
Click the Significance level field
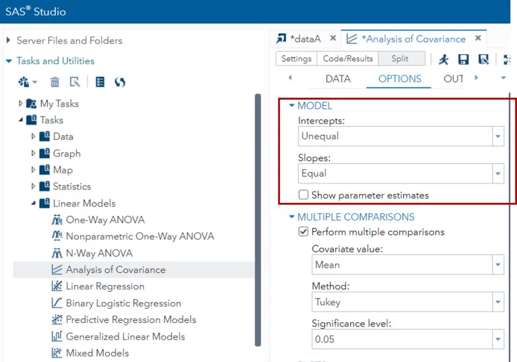pos(401,339)
